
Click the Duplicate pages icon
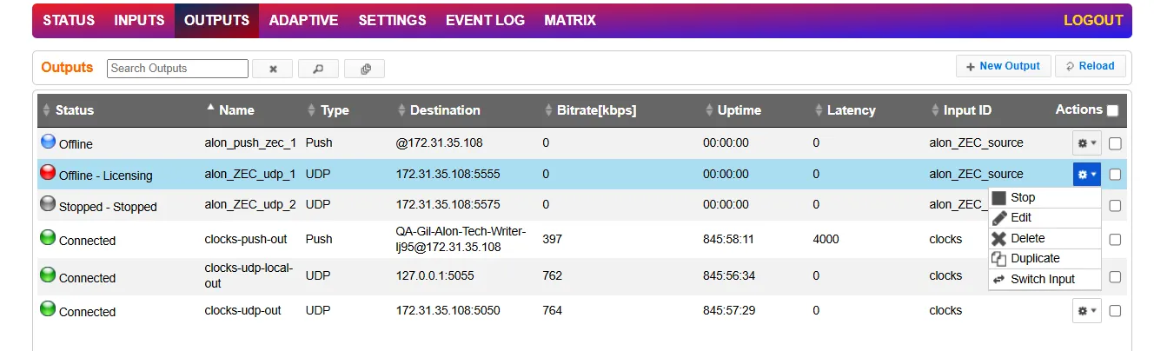click(x=999, y=259)
